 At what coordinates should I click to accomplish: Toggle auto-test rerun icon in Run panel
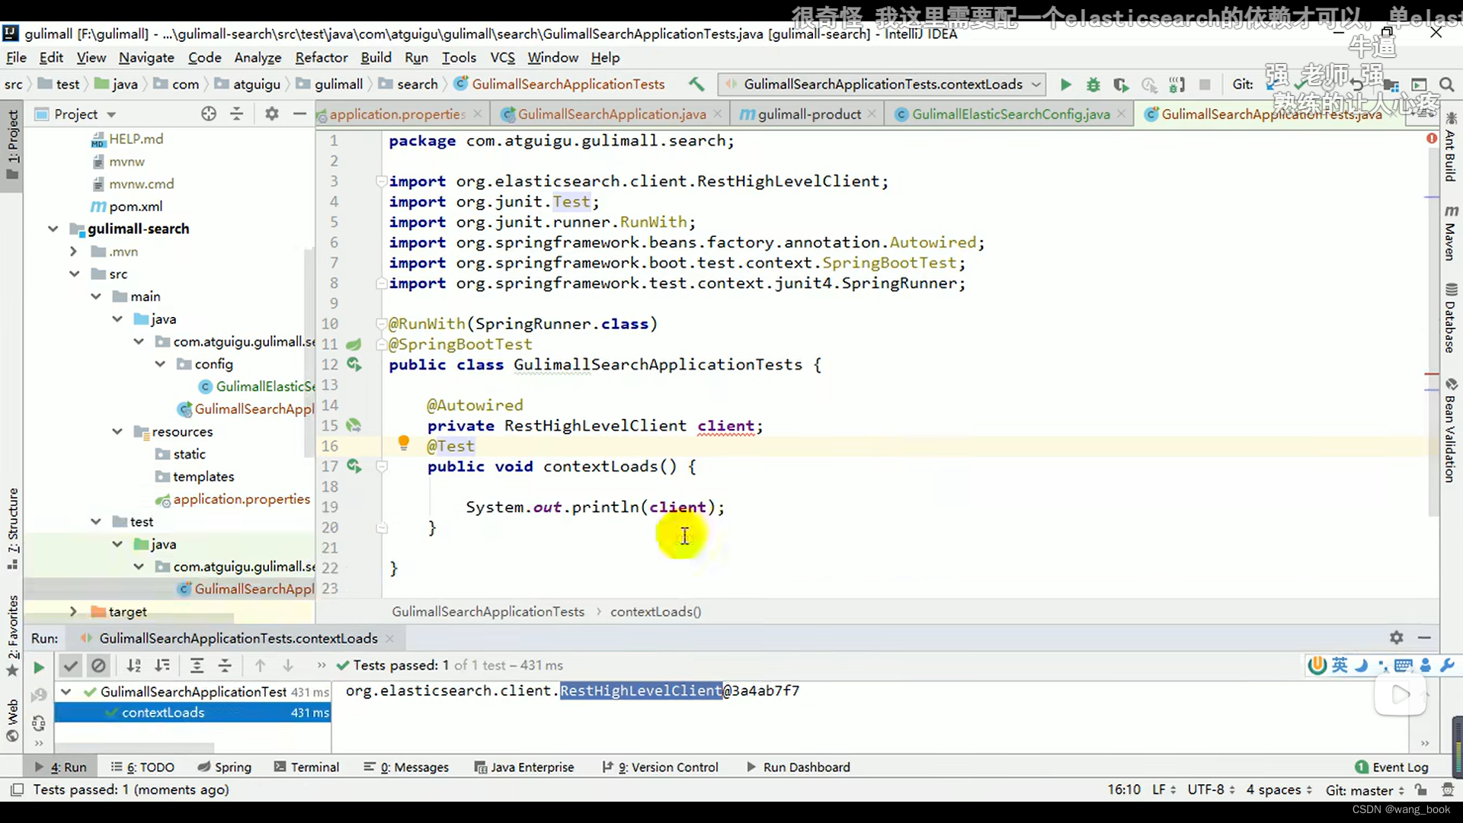pyautogui.click(x=39, y=722)
